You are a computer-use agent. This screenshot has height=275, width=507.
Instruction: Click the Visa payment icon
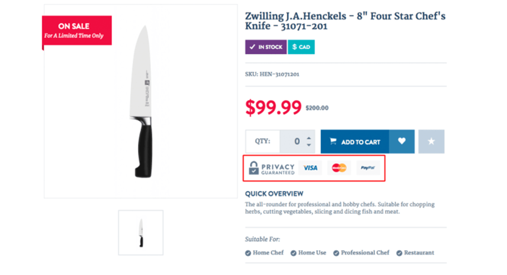pyautogui.click(x=310, y=168)
